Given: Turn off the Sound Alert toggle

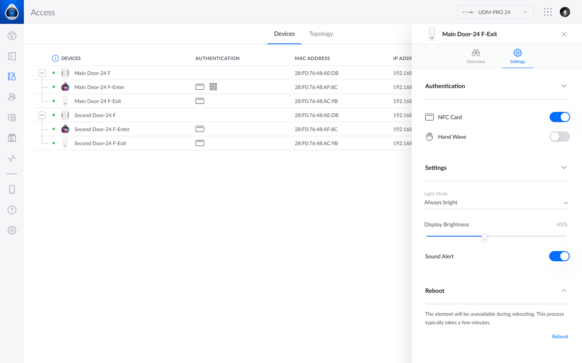Looking at the screenshot, I should (x=559, y=256).
